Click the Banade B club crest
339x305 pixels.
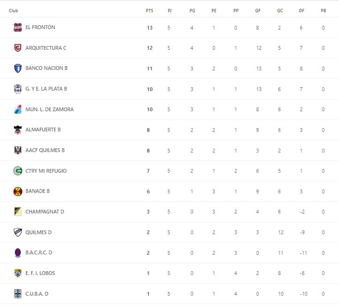18,191
